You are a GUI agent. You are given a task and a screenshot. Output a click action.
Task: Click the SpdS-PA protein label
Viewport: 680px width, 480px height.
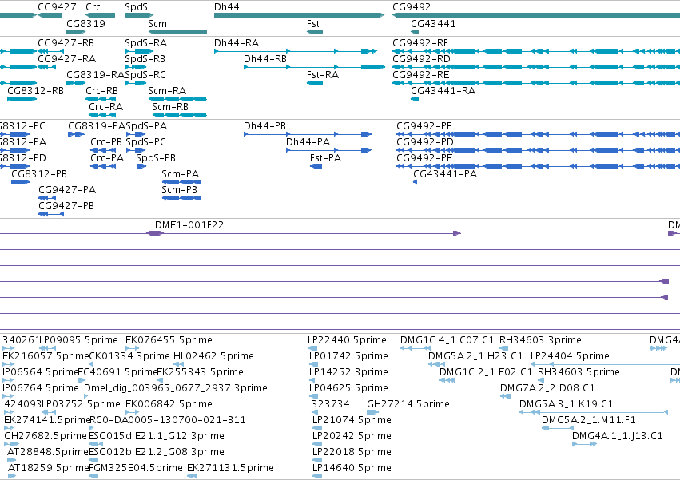pyautogui.click(x=146, y=126)
